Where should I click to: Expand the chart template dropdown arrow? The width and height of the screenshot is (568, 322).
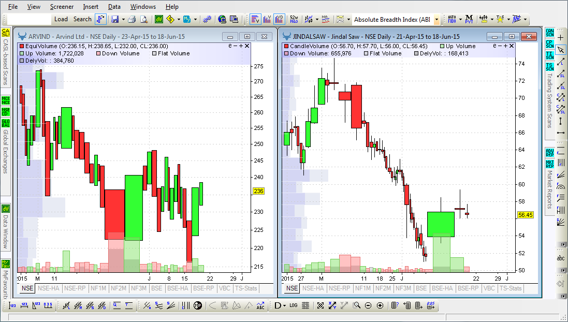348,20
